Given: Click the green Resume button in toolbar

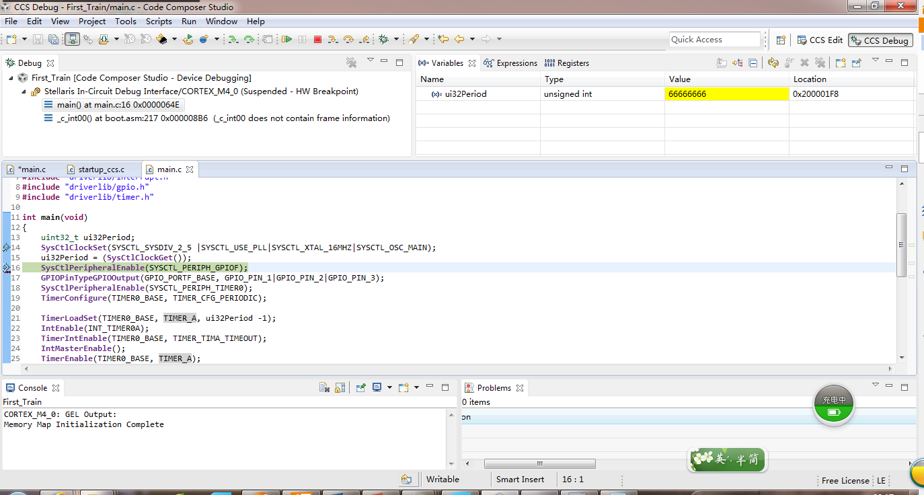Looking at the screenshot, I should (x=287, y=40).
